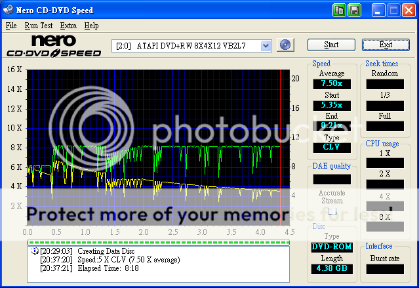
Task: Click the green copy-to-clipboard title bar icon
Action: tap(339, 10)
